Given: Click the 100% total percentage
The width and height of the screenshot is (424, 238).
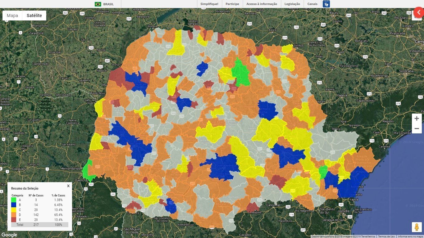Looking at the screenshot, I should tap(58, 225).
